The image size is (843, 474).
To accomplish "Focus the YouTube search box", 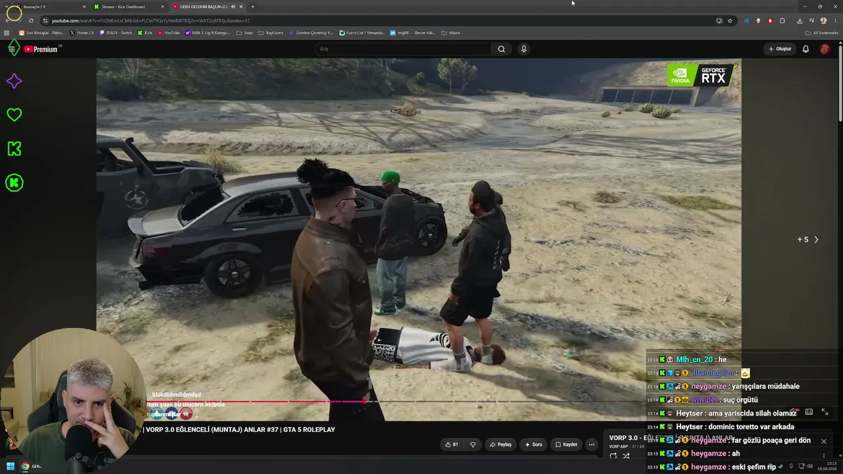I will pyautogui.click(x=403, y=49).
